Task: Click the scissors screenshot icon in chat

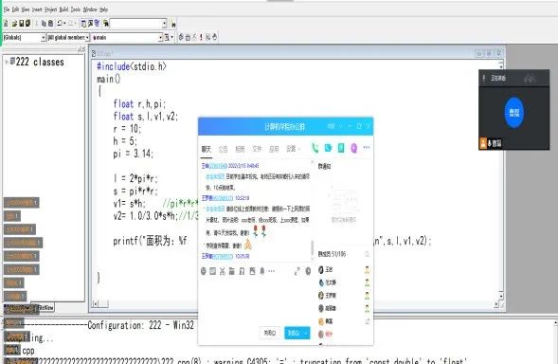Action: pos(223,271)
